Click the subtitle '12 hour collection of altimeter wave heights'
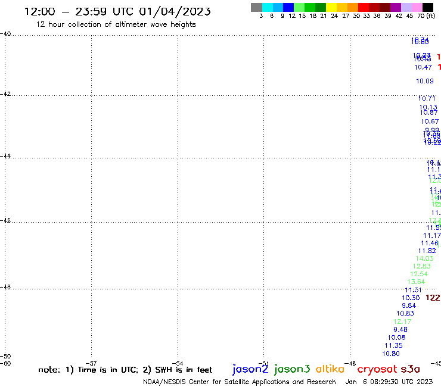 coord(116,24)
